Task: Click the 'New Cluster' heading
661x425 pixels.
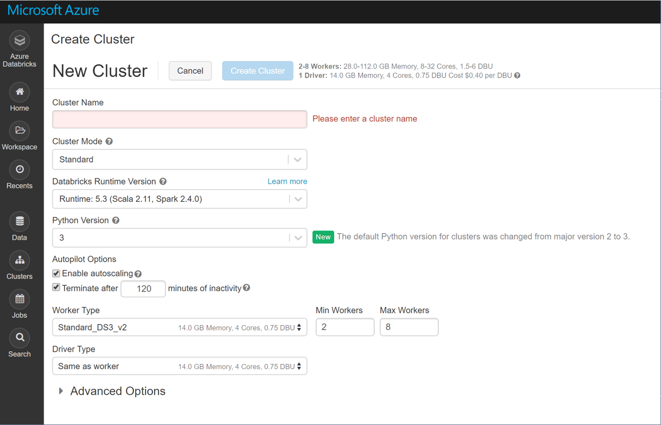Action: tap(100, 71)
